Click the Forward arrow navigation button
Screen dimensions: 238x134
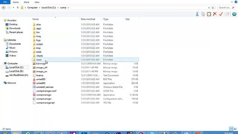click(x=9, y=7)
